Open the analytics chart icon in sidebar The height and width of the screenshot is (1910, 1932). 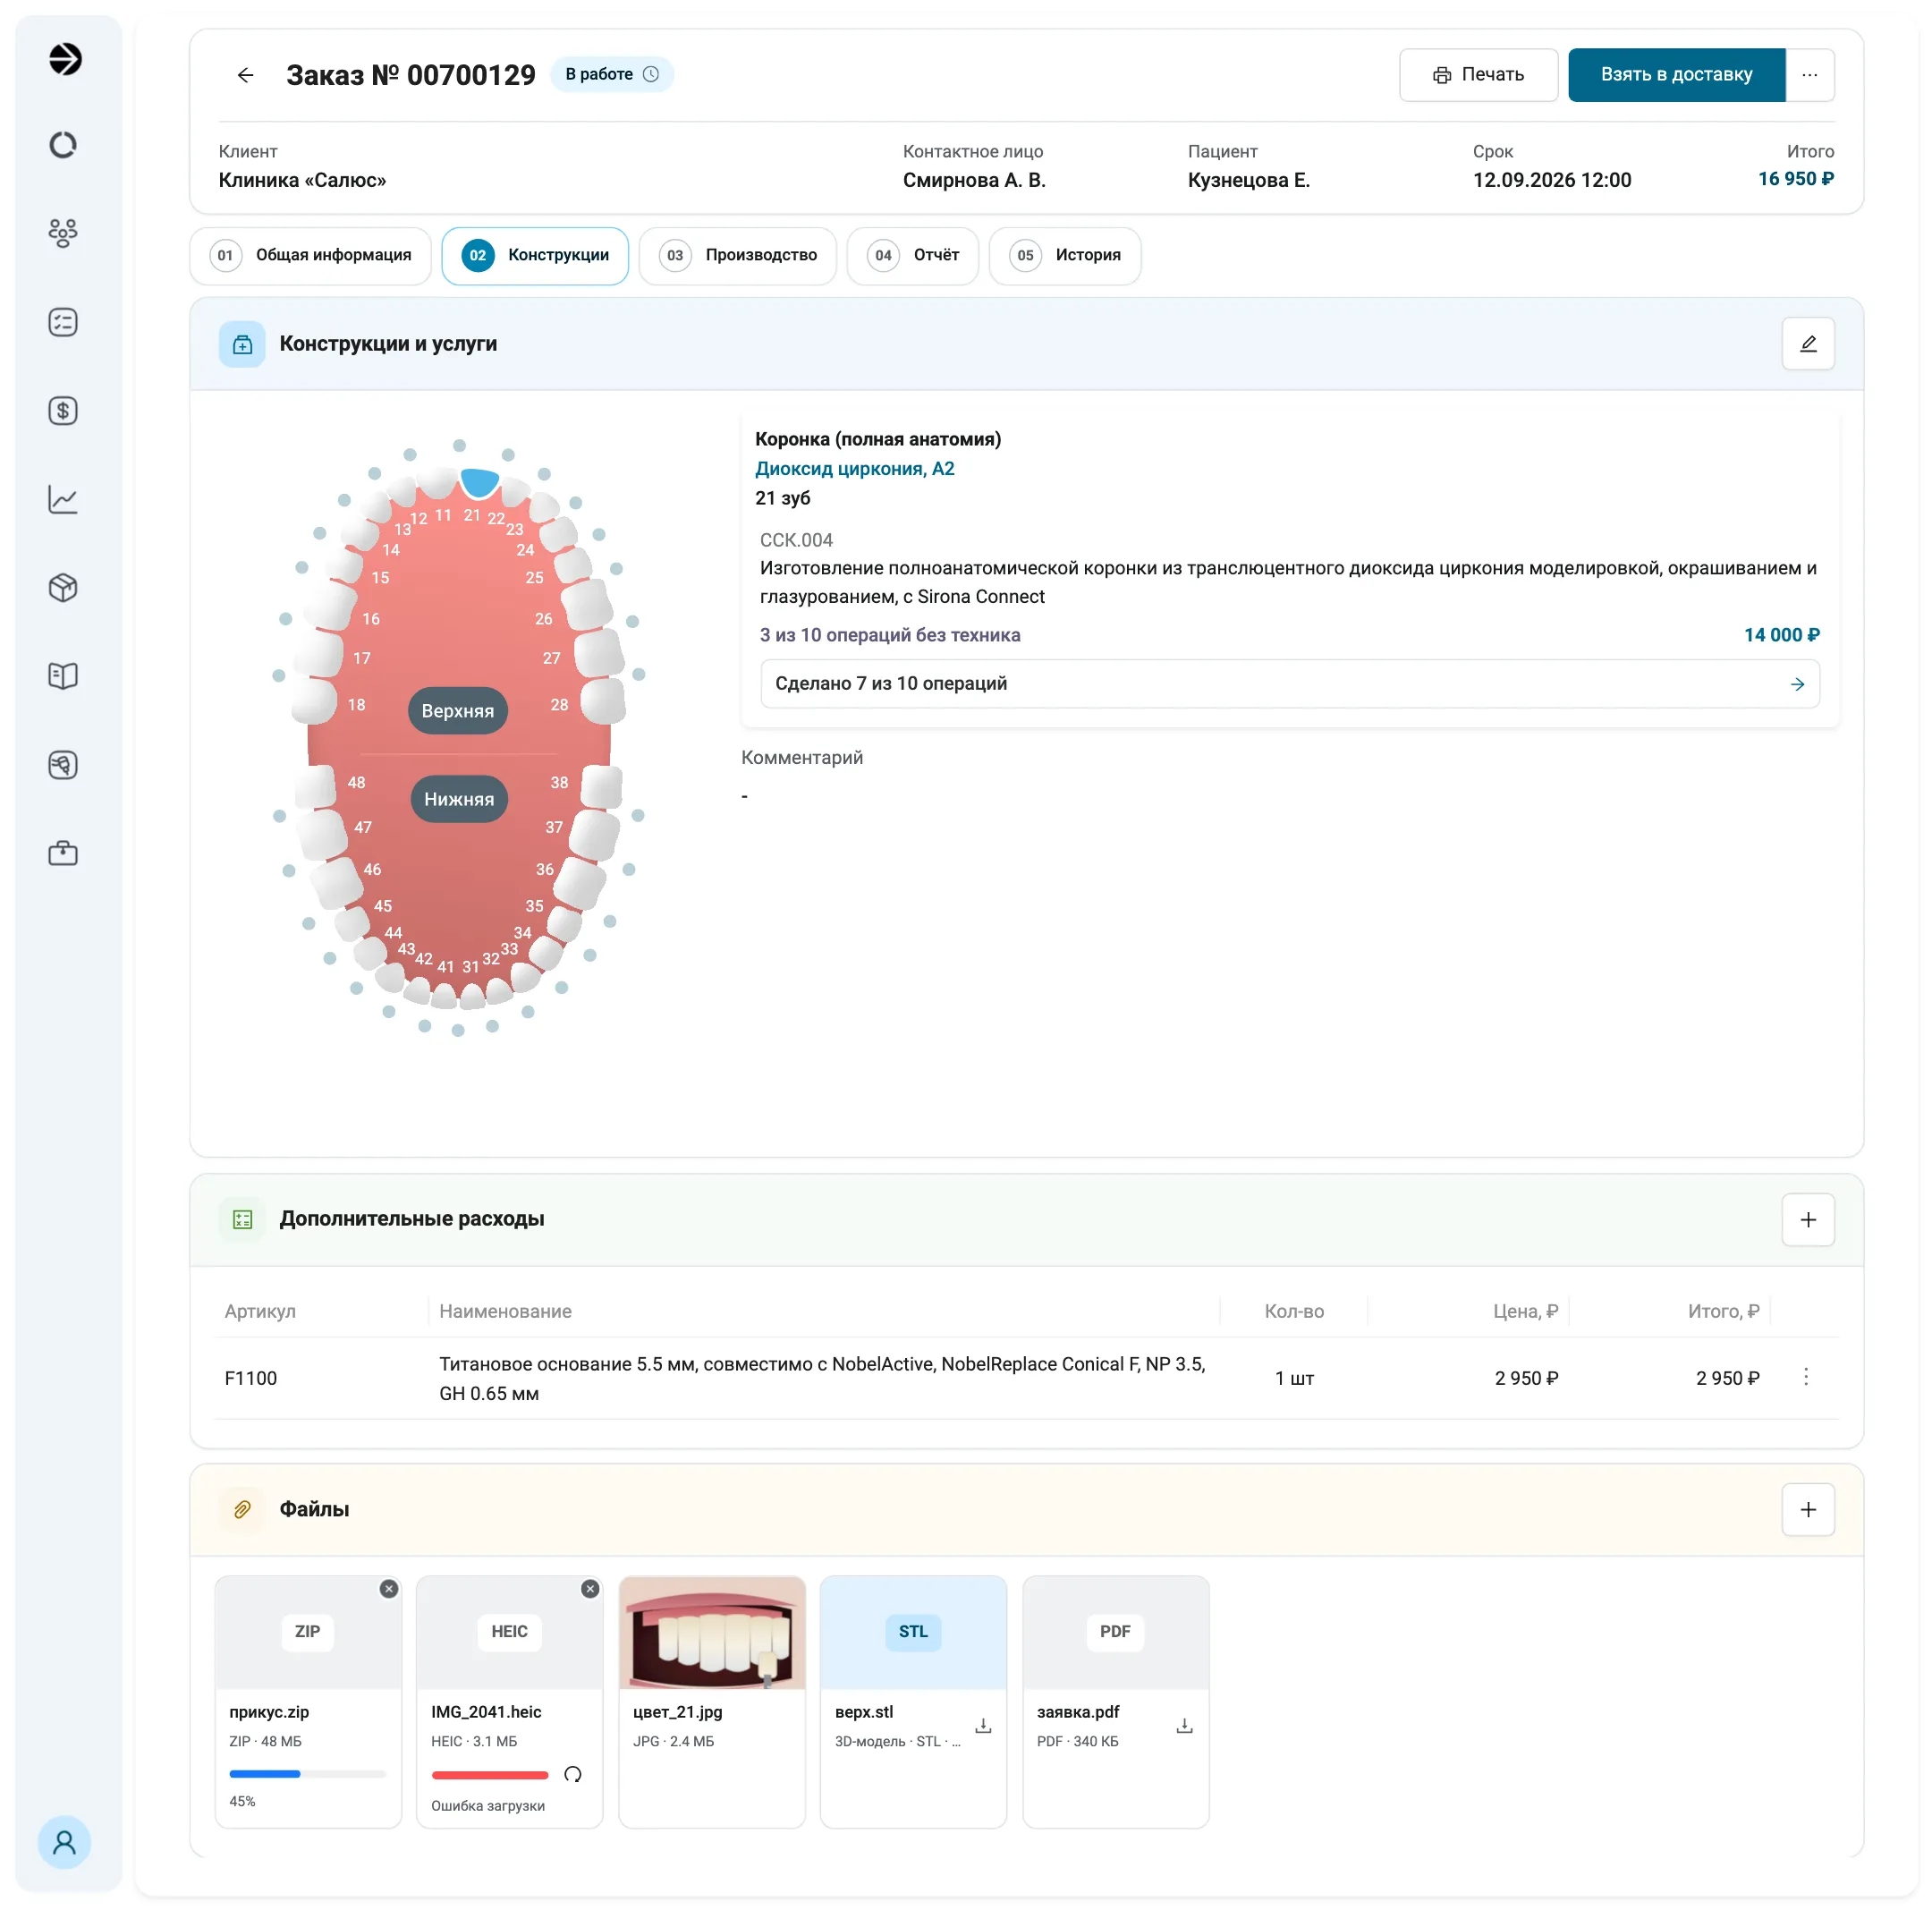tap(63, 499)
